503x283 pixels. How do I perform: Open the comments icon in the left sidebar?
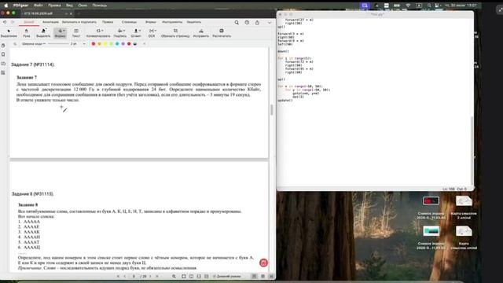click(3, 64)
